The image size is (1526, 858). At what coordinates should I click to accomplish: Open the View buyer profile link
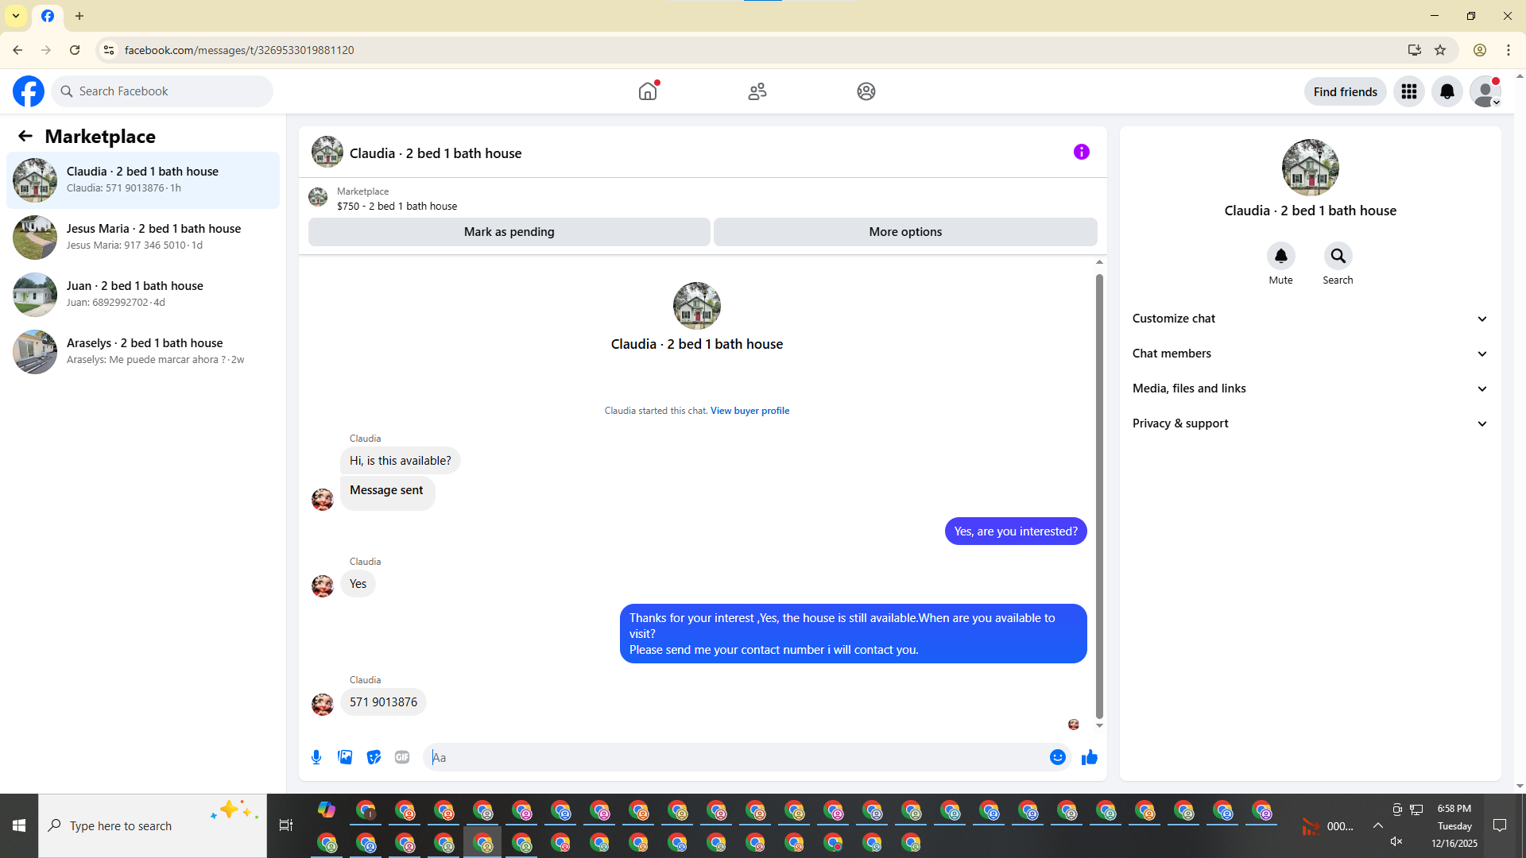(x=749, y=411)
